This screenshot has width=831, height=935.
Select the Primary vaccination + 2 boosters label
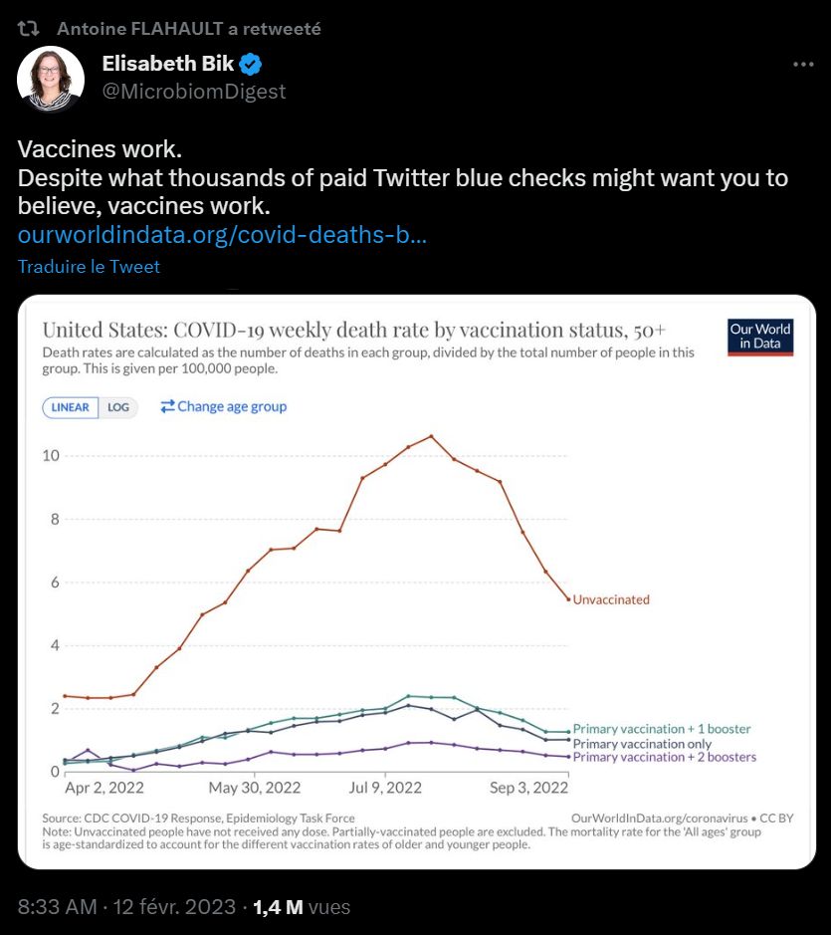(665, 757)
